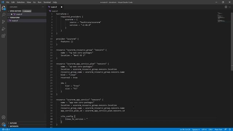233x131 pixels.
Task: Open notifications bell in status bar
Action: (x=230, y=130)
